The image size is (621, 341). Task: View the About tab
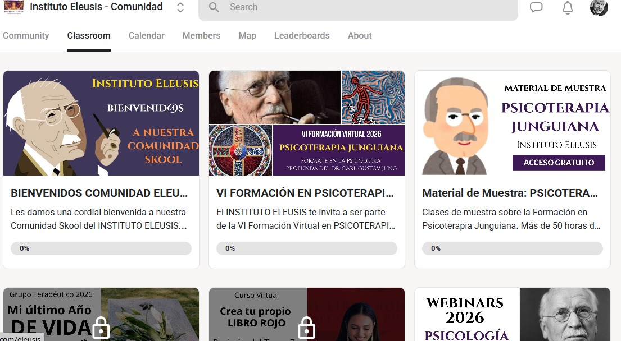coord(360,35)
